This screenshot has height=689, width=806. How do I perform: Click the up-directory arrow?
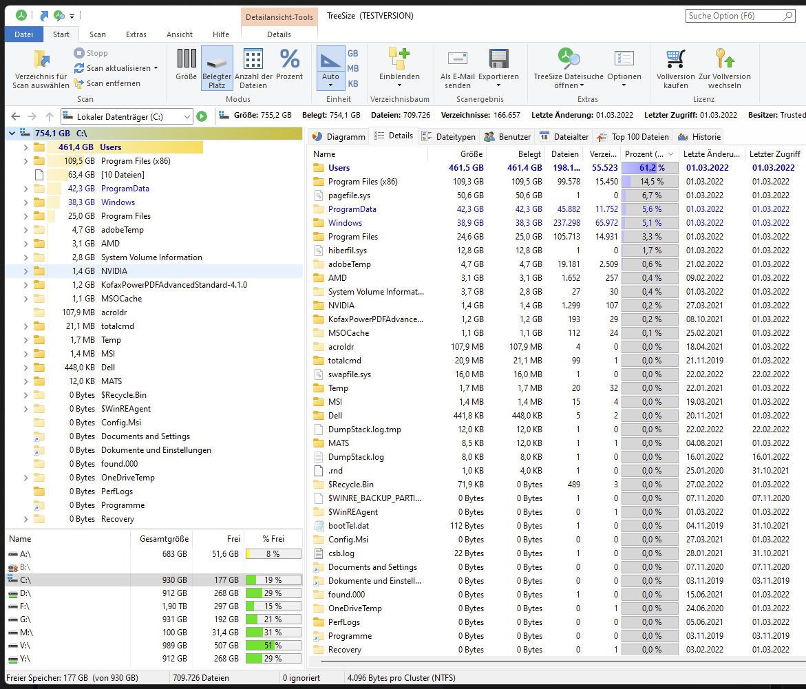[50, 117]
